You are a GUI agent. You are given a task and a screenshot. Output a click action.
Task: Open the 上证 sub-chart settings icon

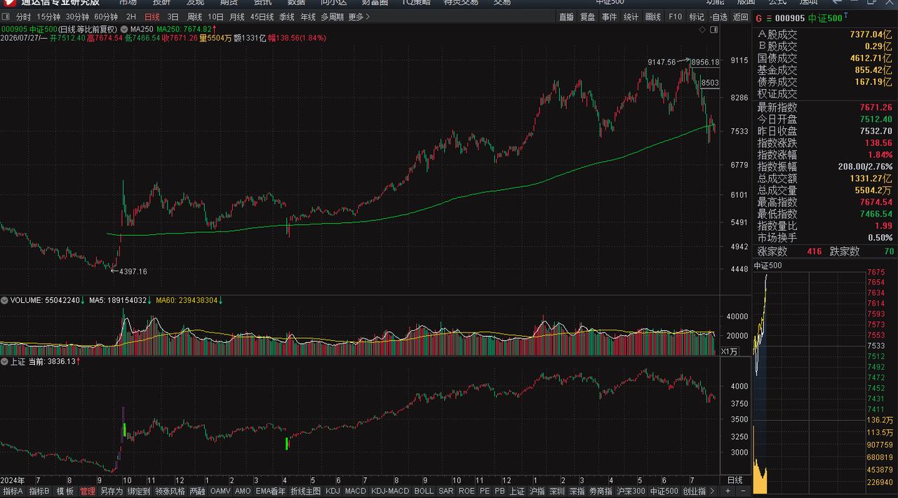click(x=4, y=361)
